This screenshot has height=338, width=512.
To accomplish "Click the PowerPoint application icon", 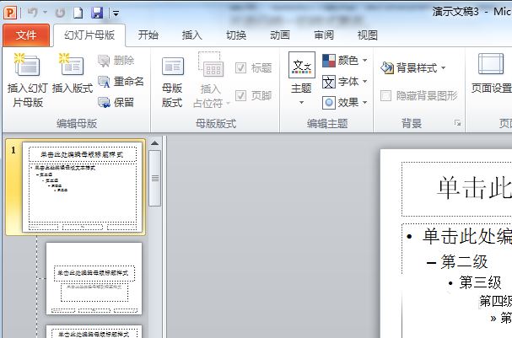I will pos(10,13).
